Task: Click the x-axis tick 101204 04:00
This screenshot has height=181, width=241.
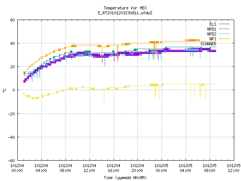Action: point(41,168)
